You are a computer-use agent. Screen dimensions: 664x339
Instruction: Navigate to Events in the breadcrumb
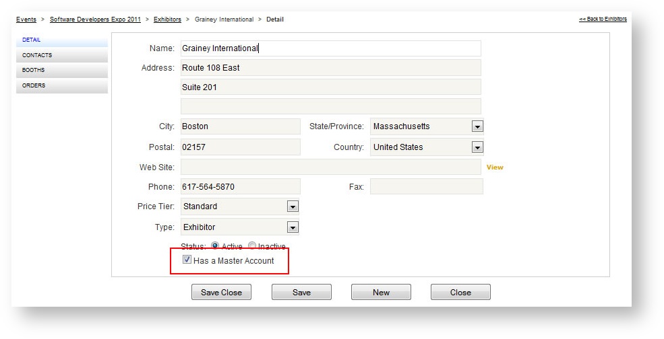[26, 20]
